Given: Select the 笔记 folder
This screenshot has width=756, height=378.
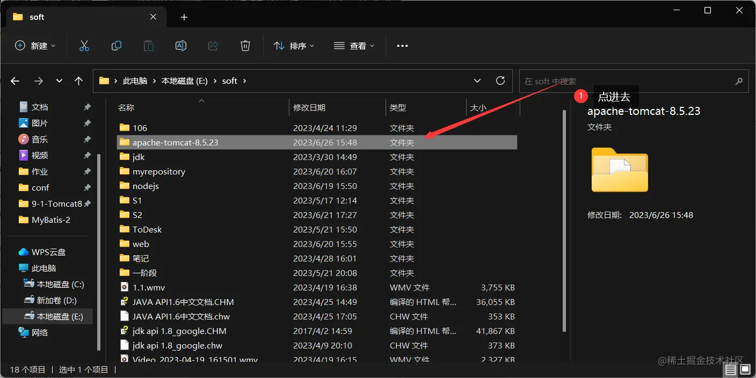Looking at the screenshot, I should [x=141, y=258].
